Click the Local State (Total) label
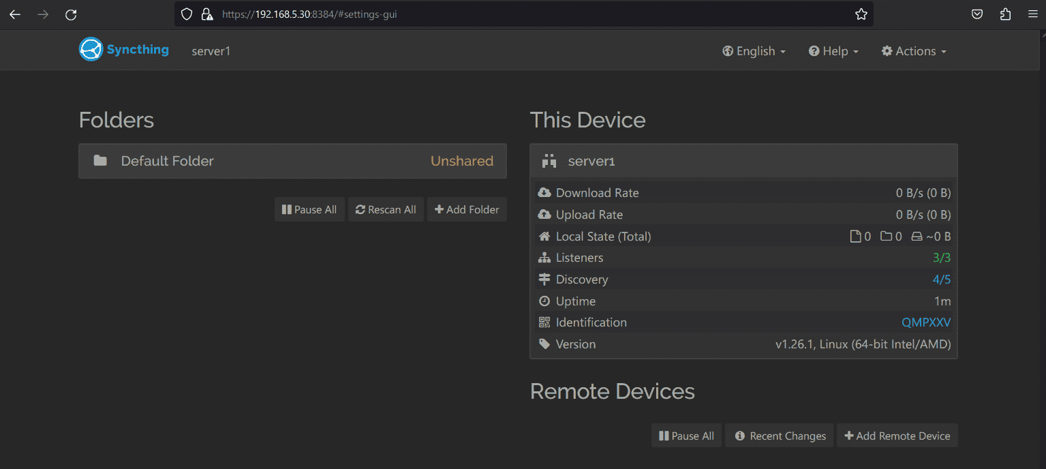 tap(604, 237)
